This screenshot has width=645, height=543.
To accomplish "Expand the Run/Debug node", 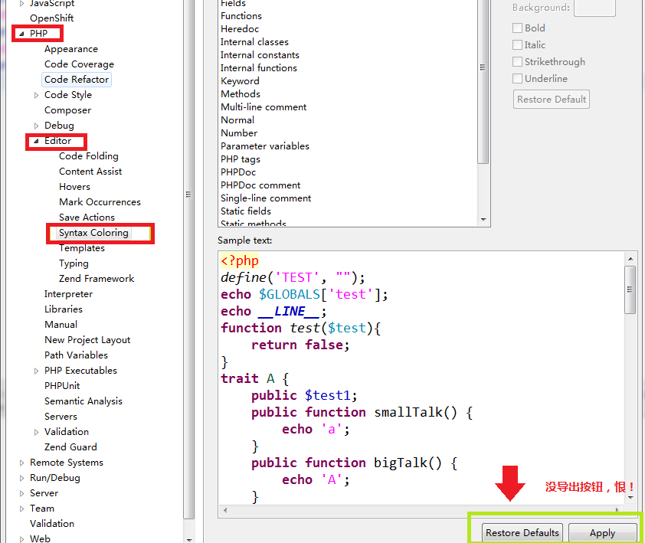I will coord(21,478).
